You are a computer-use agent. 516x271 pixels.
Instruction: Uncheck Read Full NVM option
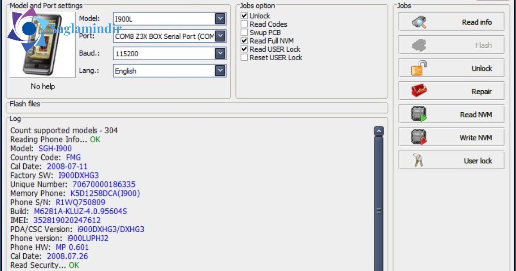point(244,41)
